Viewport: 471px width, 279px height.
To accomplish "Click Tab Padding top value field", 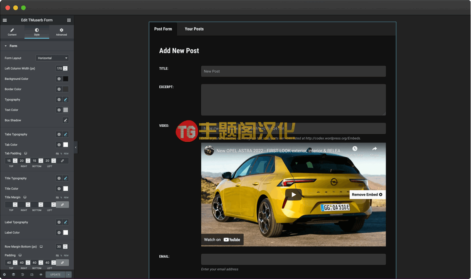I will (x=9, y=161).
